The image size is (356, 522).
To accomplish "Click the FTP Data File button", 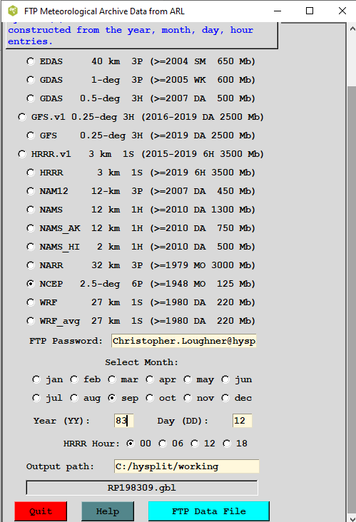I will (x=209, y=511).
